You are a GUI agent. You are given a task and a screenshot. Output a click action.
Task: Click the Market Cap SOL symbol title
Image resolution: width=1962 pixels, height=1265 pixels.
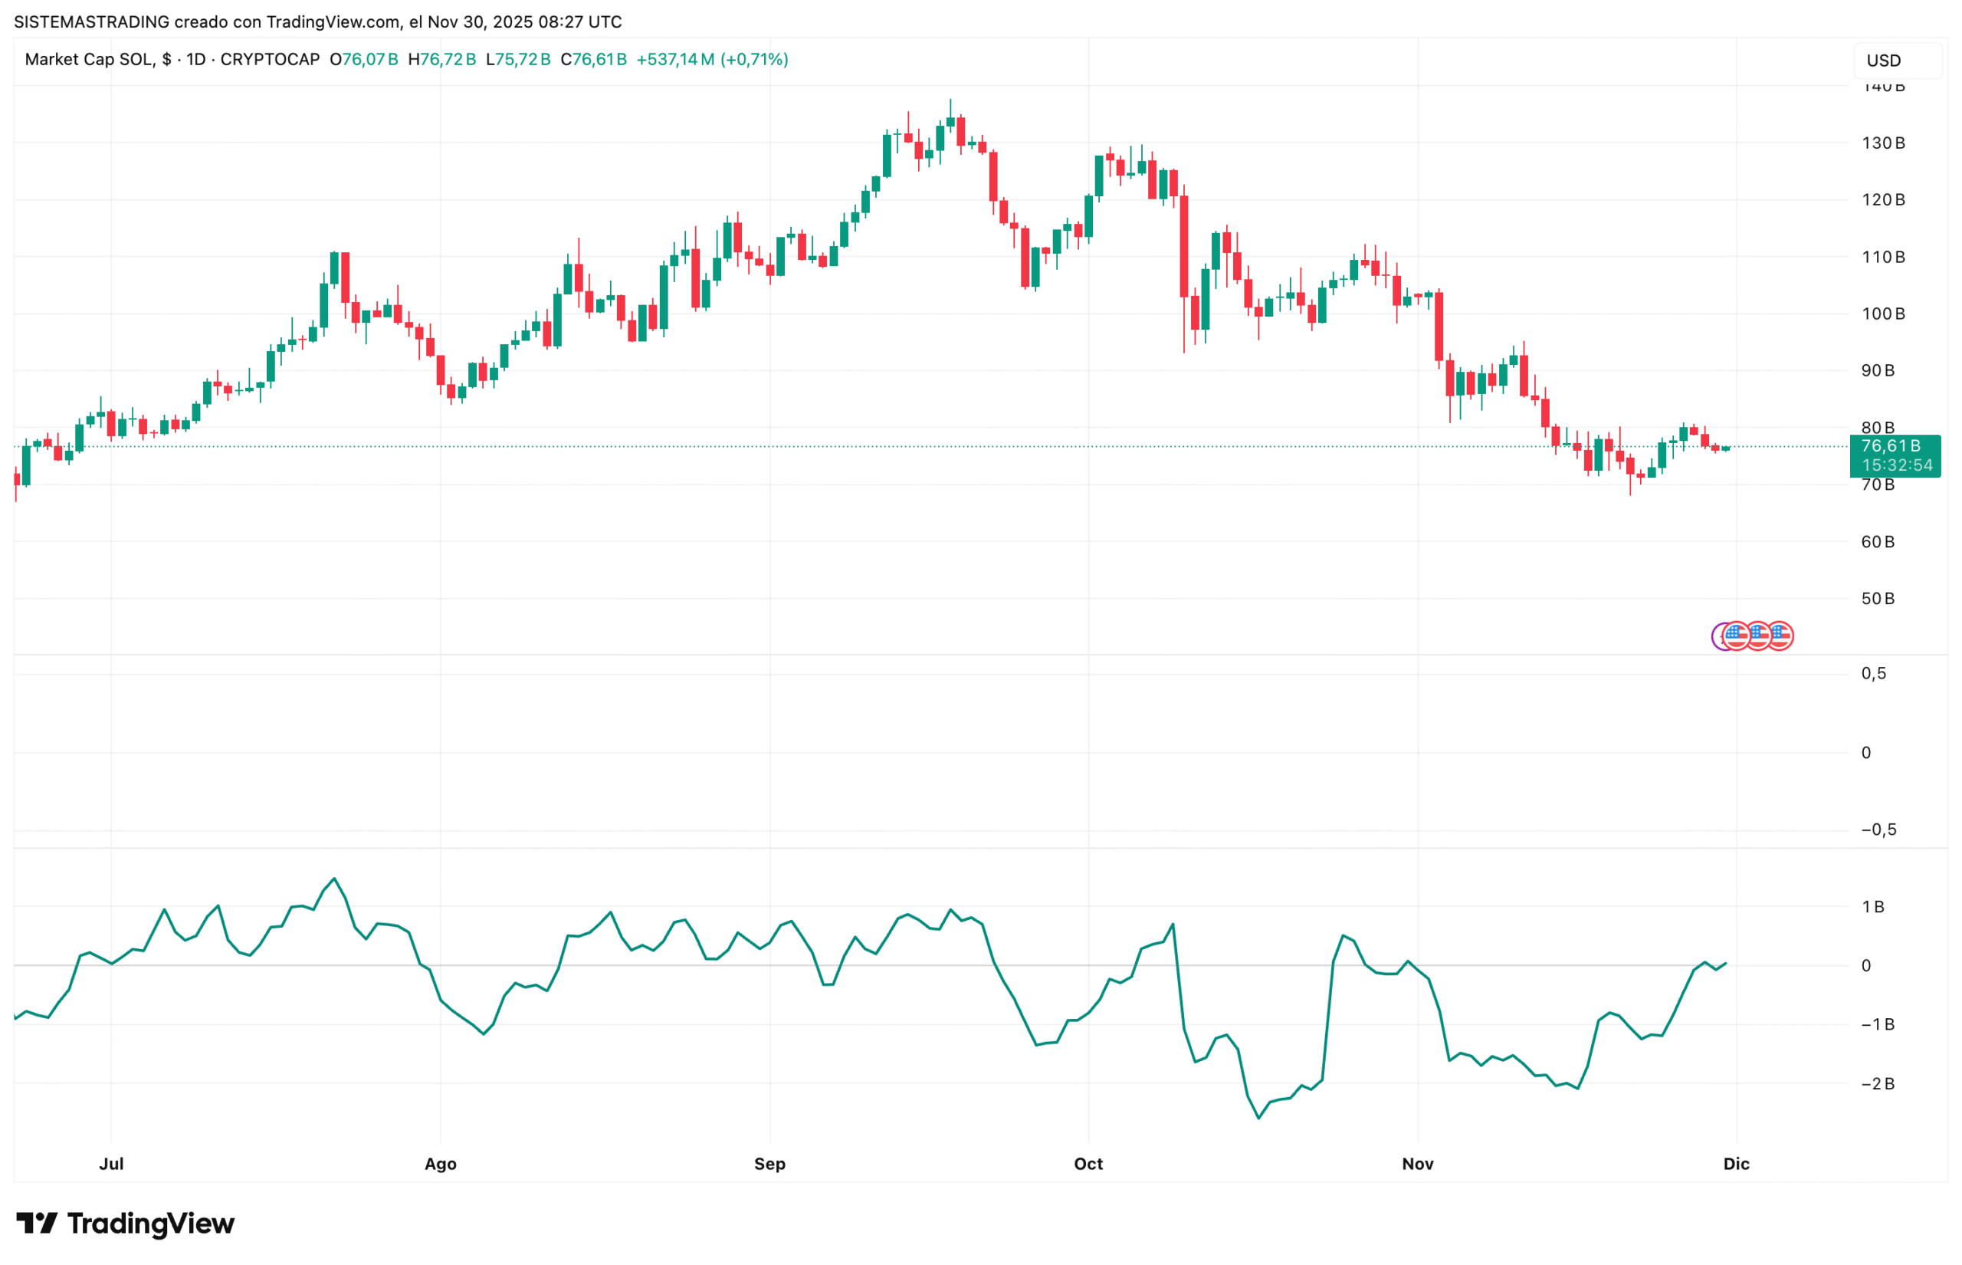coord(89,59)
